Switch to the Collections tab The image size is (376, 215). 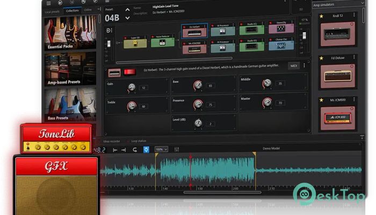[72, 11]
